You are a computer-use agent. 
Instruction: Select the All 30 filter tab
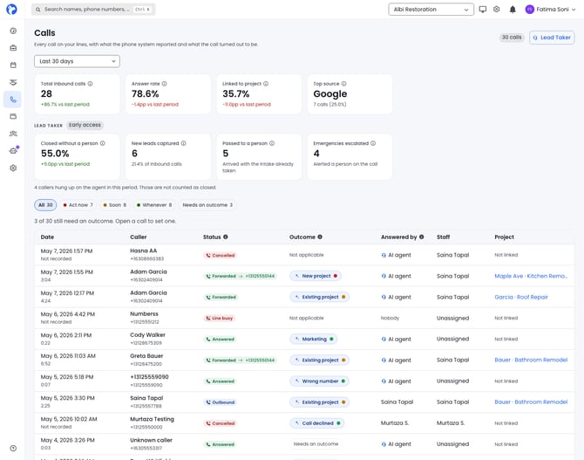(x=45, y=205)
